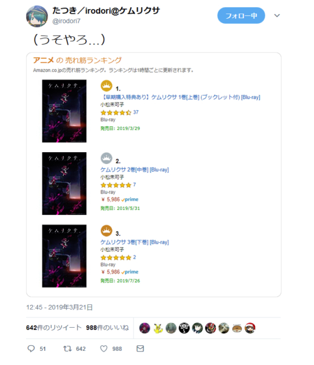Click the gold crown rank 1 badge
The image size is (314, 365).
(x=106, y=86)
